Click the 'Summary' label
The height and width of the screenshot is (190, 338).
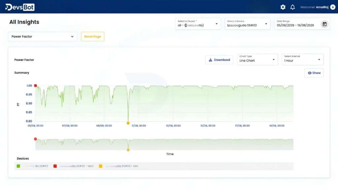[21, 73]
